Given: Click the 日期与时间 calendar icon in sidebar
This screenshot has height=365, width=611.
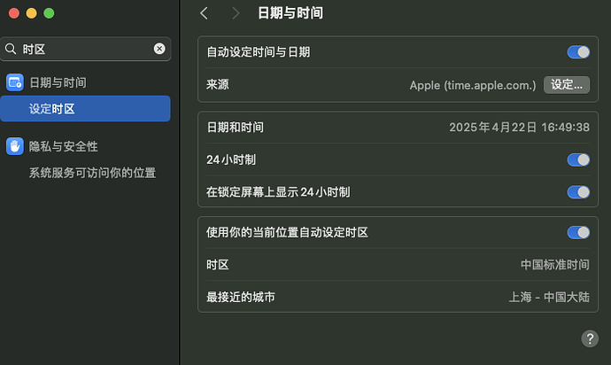Looking at the screenshot, I should (15, 82).
